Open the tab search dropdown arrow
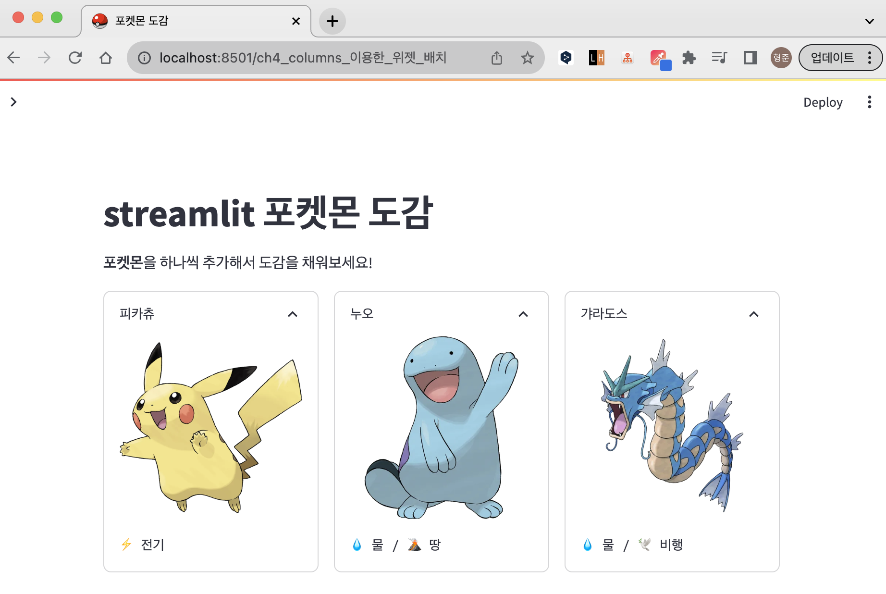 (x=869, y=21)
